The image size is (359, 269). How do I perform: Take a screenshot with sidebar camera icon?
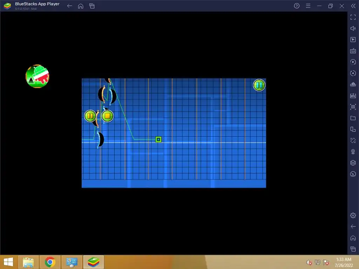coord(353,107)
